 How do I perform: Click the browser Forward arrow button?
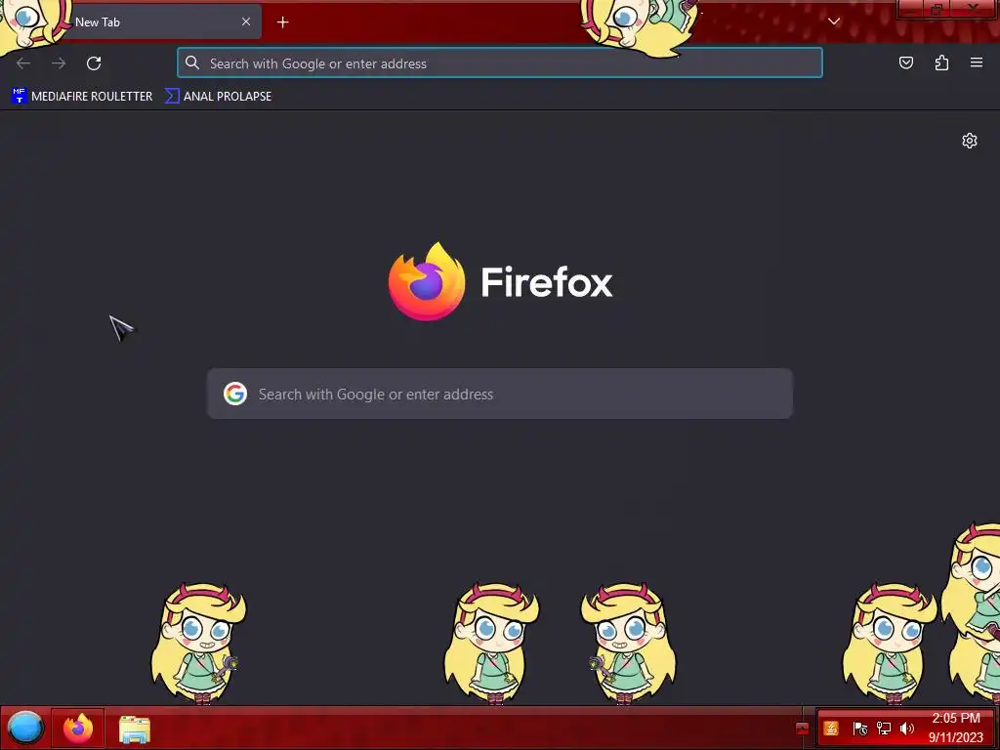(x=59, y=63)
